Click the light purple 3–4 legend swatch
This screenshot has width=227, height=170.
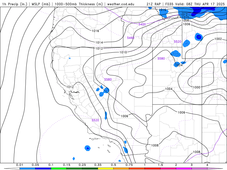[199, 169]
